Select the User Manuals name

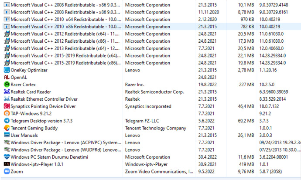pyautogui.click(x=24, y=135)
